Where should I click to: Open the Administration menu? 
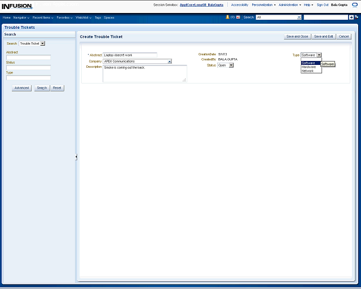289,5
